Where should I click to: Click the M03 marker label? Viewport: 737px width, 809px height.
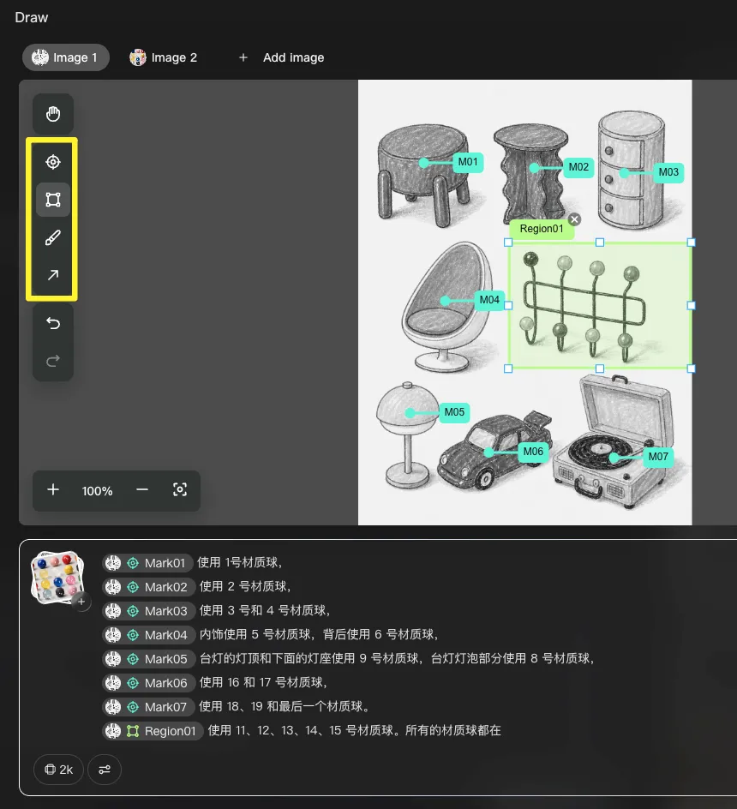tap(668, 172)
